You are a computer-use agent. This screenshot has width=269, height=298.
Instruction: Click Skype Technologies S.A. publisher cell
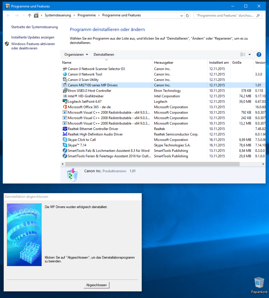(172, 145)
